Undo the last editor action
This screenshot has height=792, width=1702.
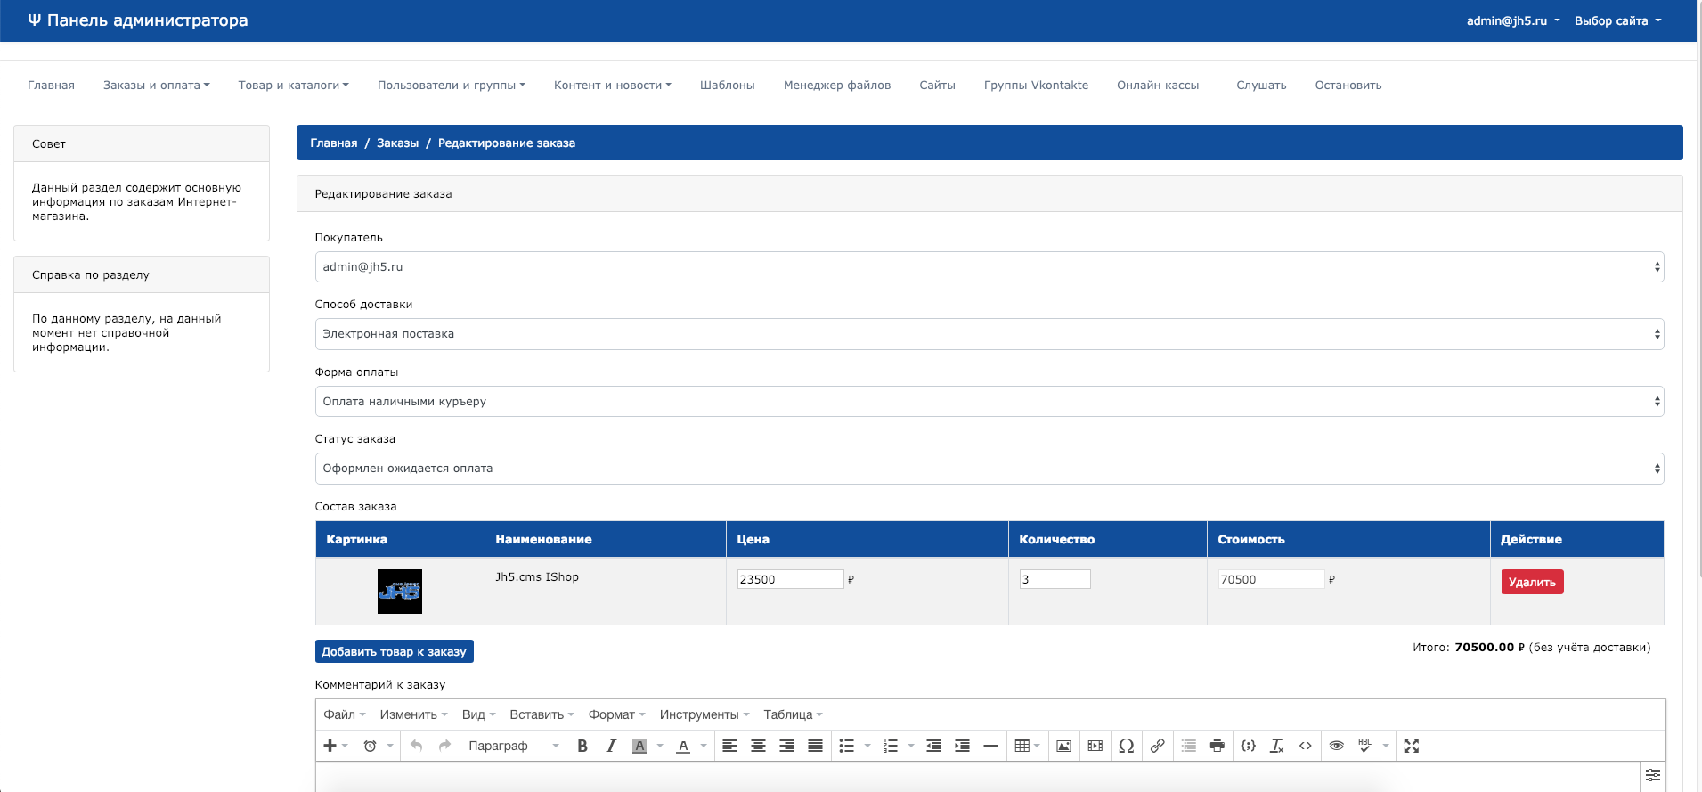click(416, 746)
